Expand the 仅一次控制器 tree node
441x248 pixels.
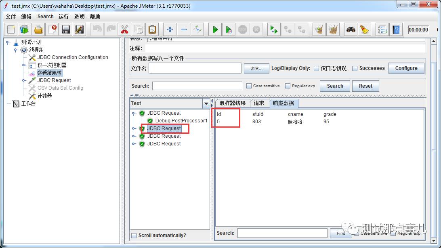tap(24, 65)
